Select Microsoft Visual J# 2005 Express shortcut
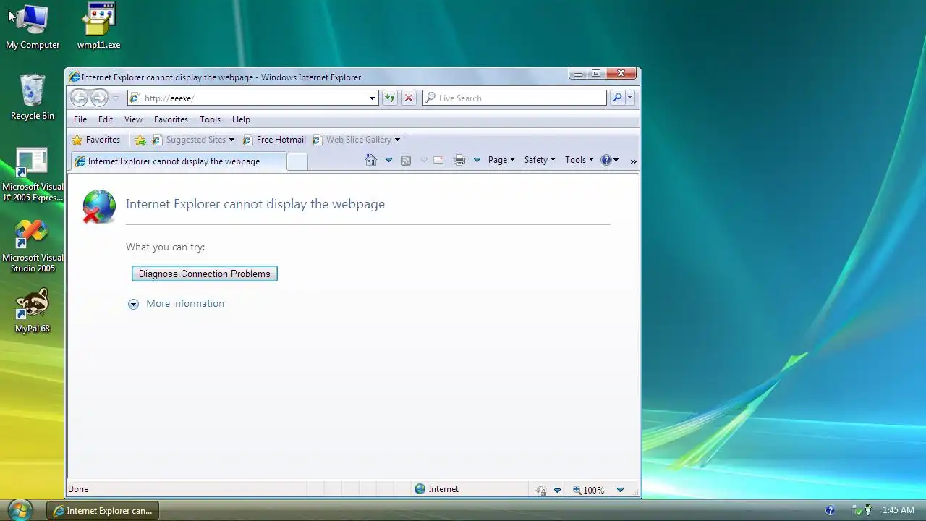The width and height of the screenshot is (926, 521). pyautogui.click(x=33, y=174)
